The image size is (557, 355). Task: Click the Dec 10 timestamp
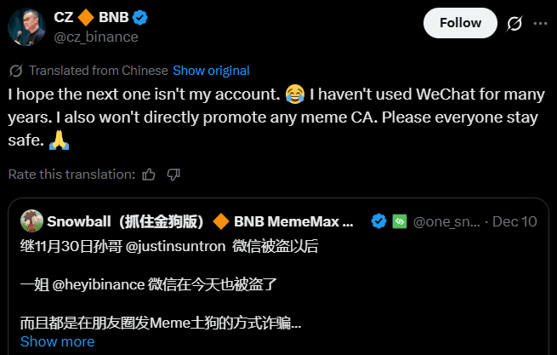[x=516, y=222]
